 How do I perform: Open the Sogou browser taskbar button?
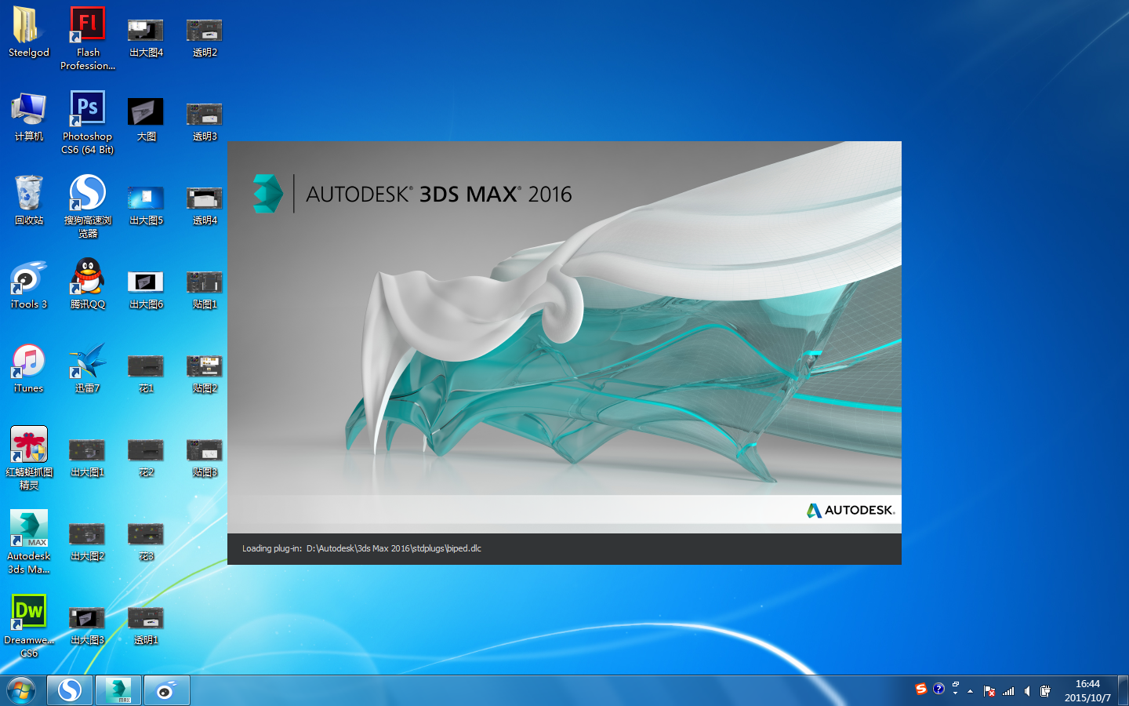click(70, 690)
